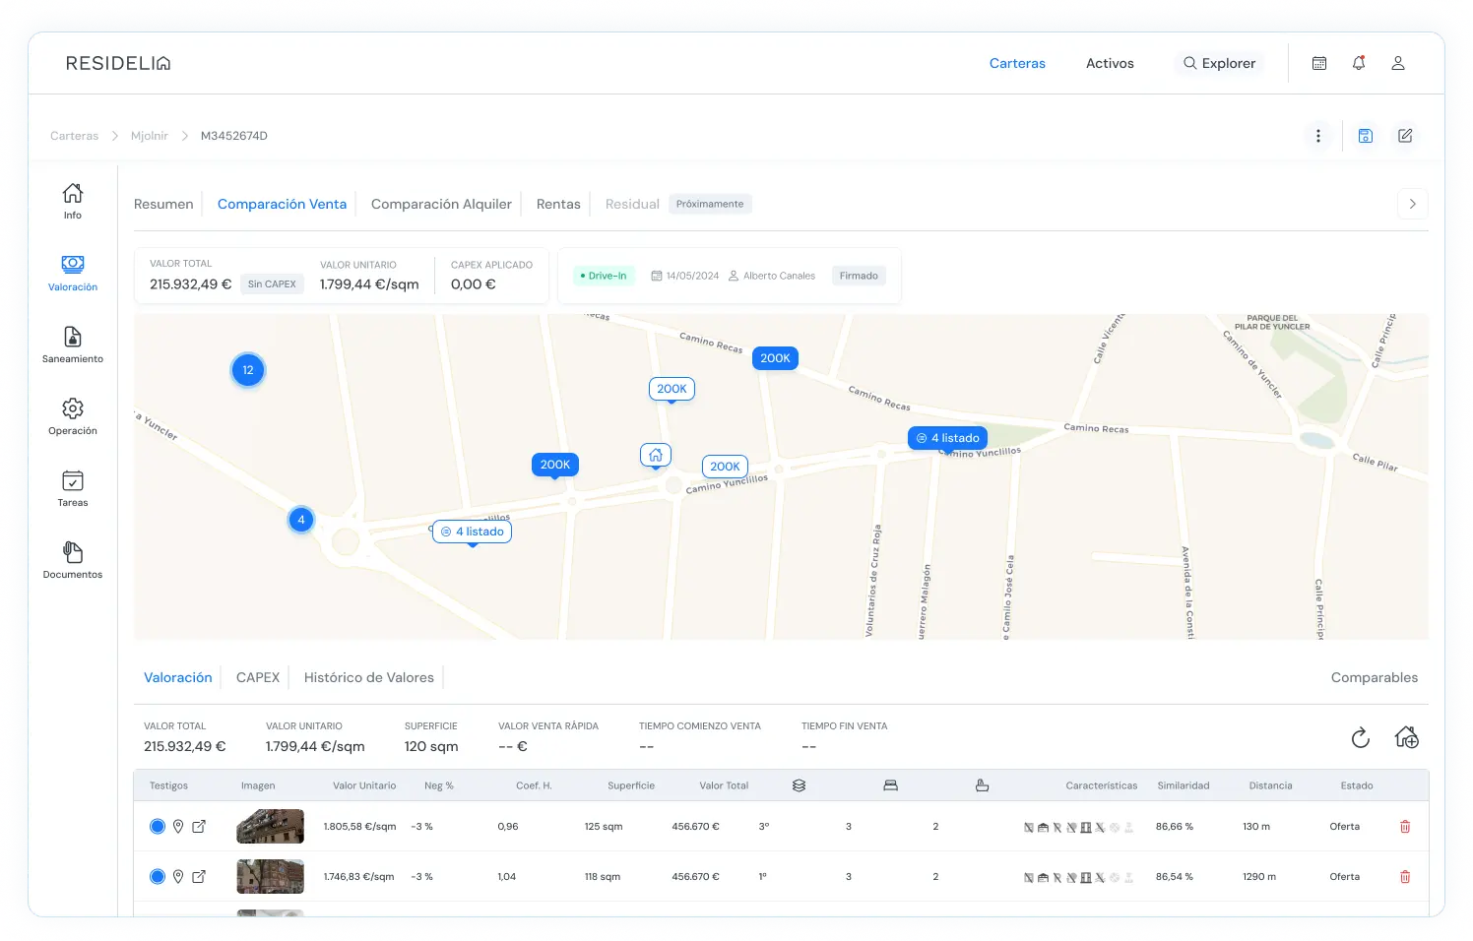Click the edit pencil icon
The image size is (1473, 941).
click(1405, 136)
